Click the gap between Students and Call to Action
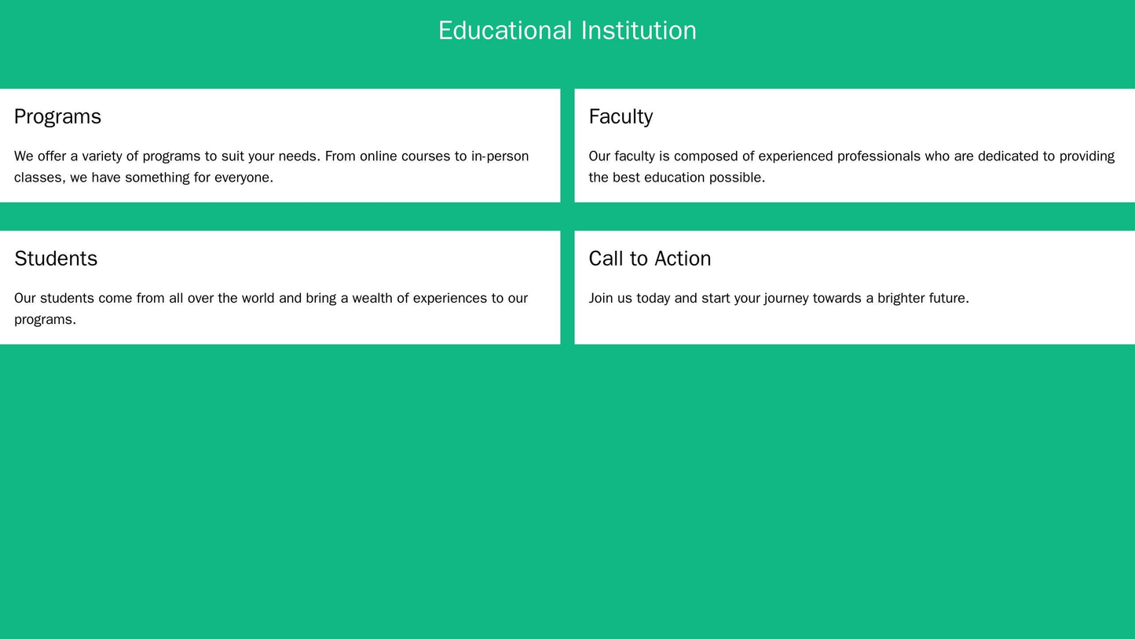This screenshot has width=1135, height=639. point(568,288)
